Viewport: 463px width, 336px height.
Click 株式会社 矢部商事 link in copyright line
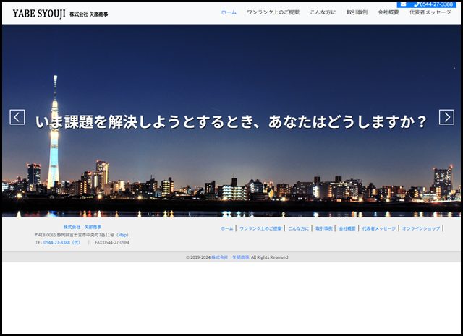(x=230, y=257)
